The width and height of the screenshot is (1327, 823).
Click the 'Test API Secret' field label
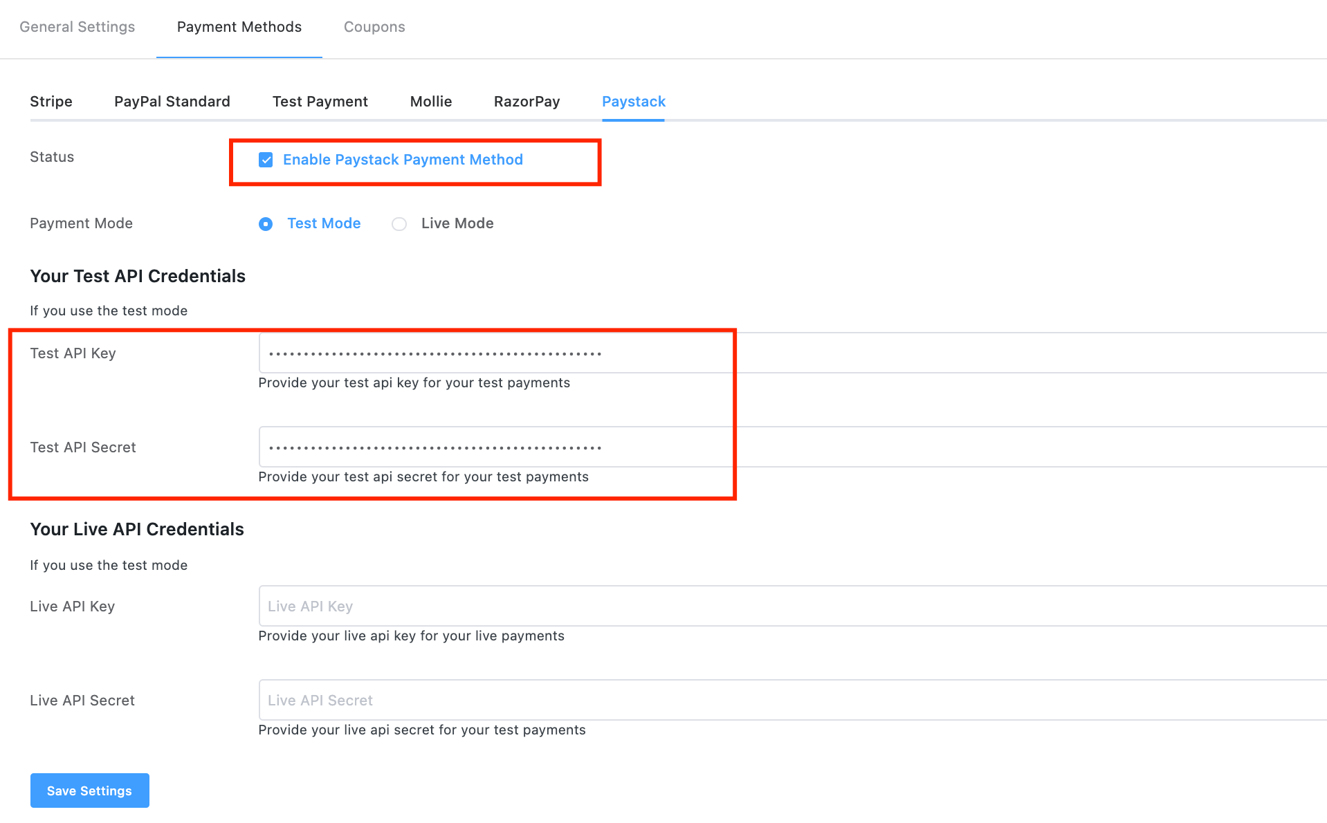83,447
